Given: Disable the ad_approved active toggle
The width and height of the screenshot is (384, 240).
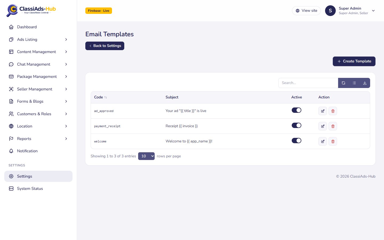Looking at the screenshot, I should click(297, 110).
